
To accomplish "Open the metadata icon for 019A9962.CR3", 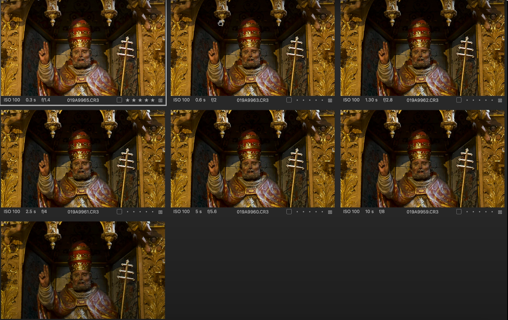I will [500, 100].
